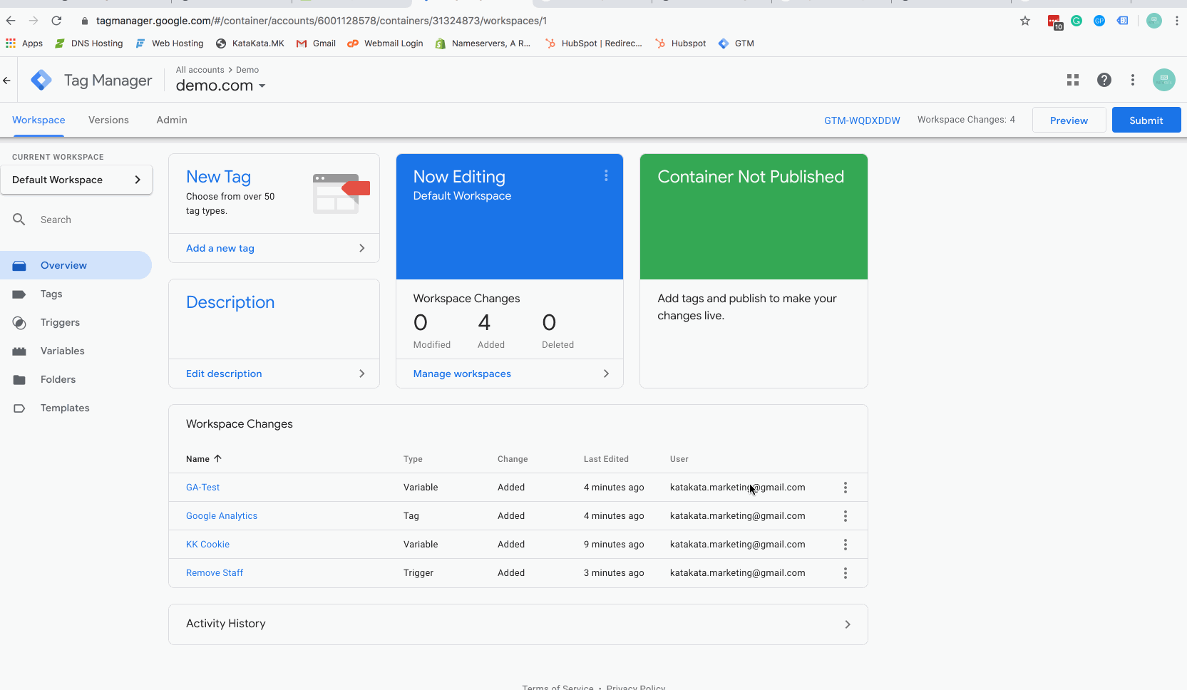This screenshot has height=690, width=1187.
Task: Open three-dot menu on Now Editing card
Action: tap(605, 175)
